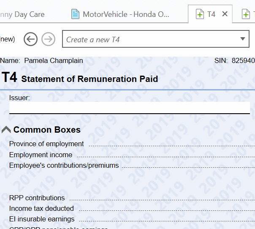Select the T4 tab
The width and height of the screenshot is (255, 229).
(210, 14)
